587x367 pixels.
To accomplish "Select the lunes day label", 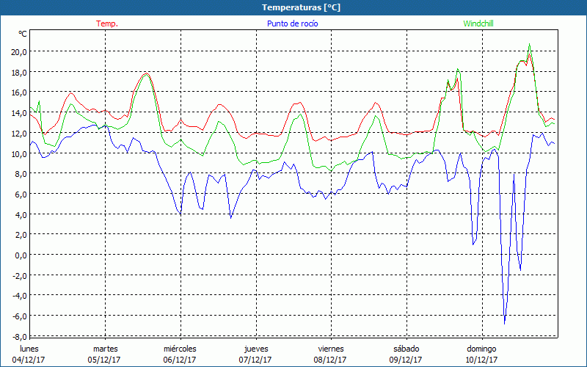I will (30, 349).
